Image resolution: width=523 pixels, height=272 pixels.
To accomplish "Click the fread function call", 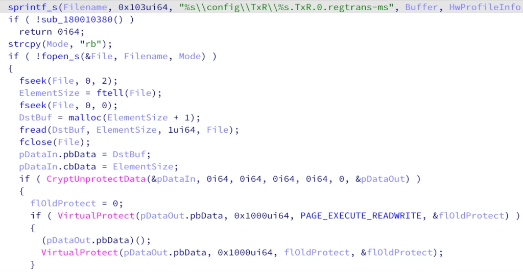I will [33, 130].
